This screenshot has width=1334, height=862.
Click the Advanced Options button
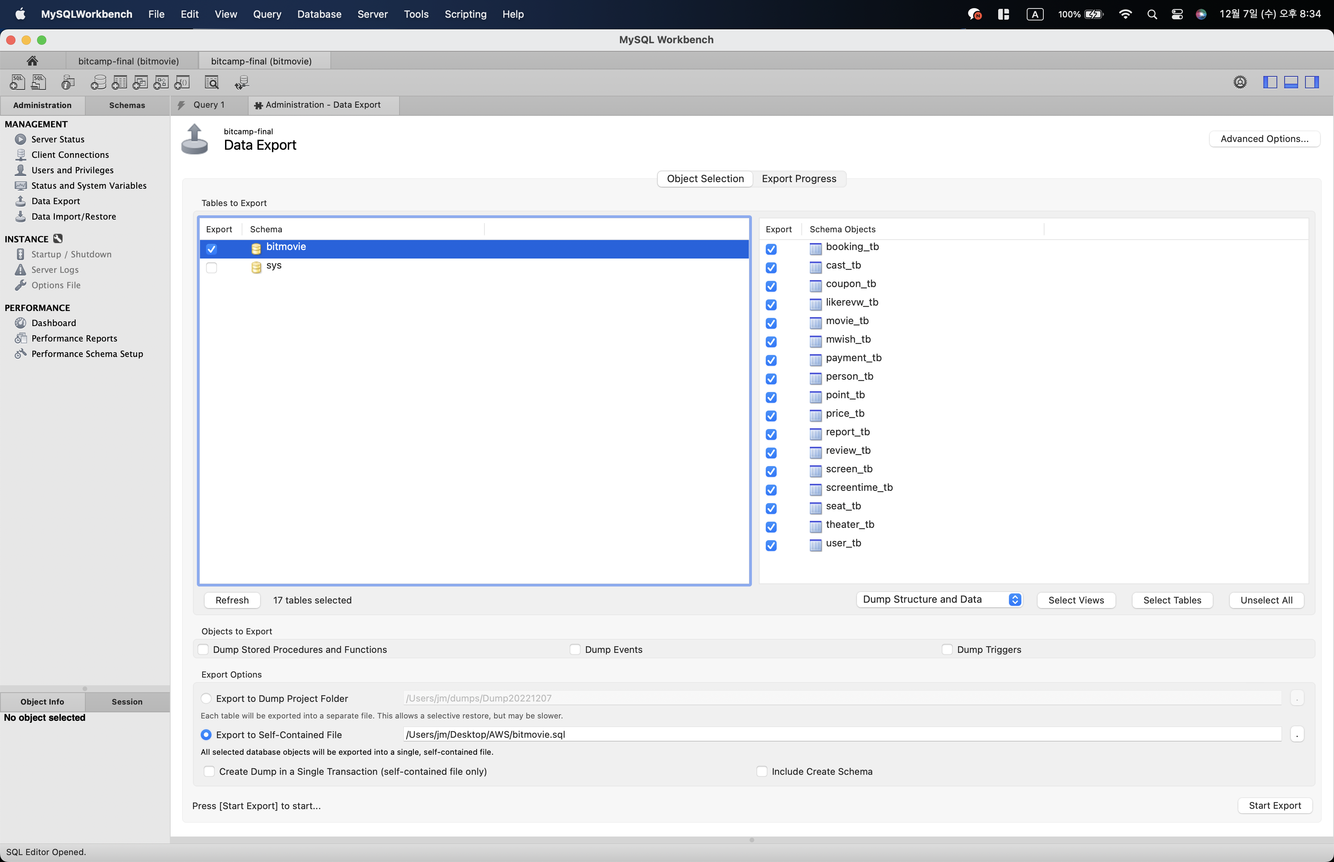[1265, 139]
